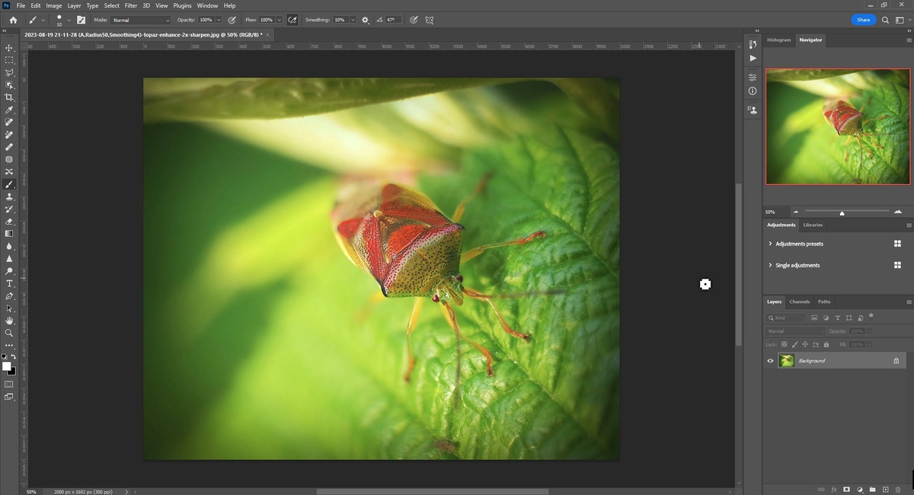Open the layer blend mode Normal dropdown
914x495 pixels.
(795, 331)
